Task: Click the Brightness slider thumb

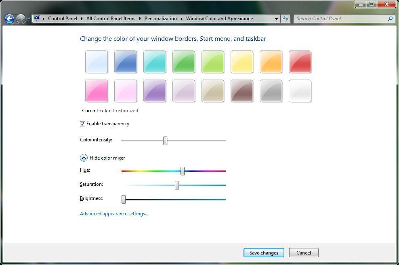Action: 124,199
